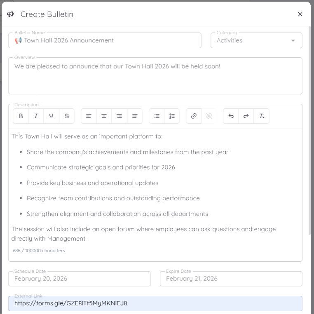Toggle bulleted list formatting

coord(157,116)
